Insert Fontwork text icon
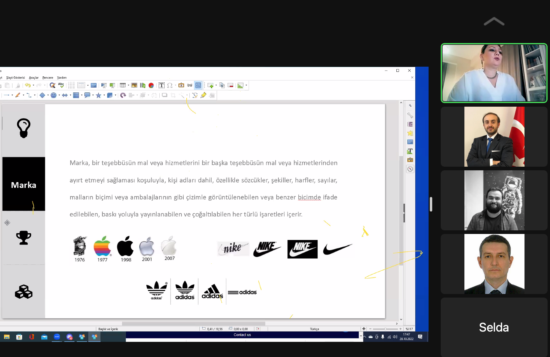550x357 pixels. click(181, 85)
